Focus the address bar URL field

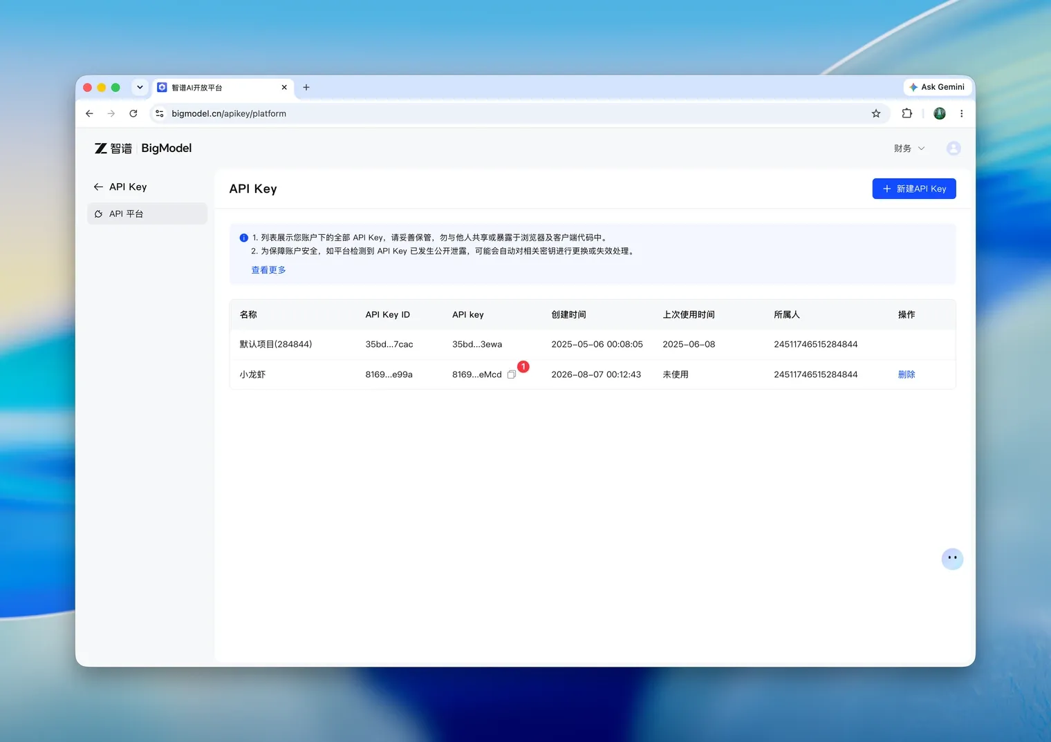pos(519,113)
